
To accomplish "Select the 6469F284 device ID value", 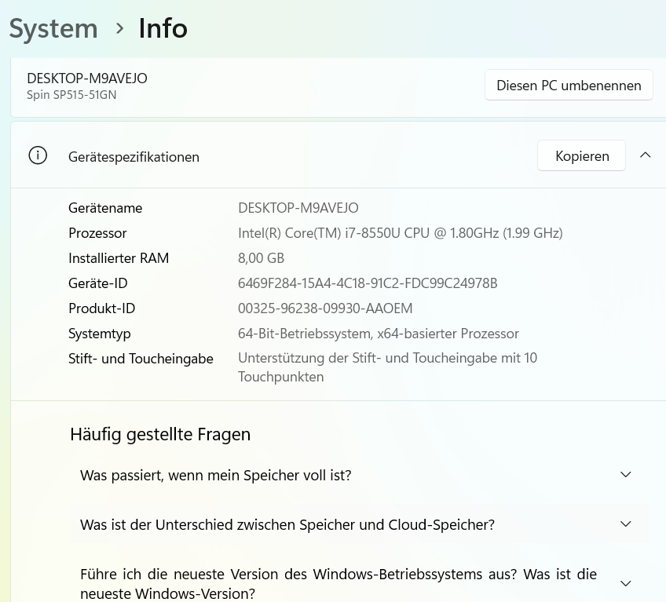I will point(368,283).
